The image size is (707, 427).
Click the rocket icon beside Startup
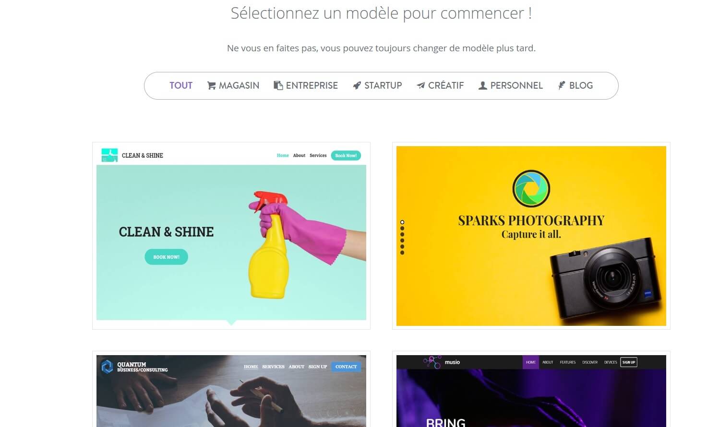click(357, 85)
